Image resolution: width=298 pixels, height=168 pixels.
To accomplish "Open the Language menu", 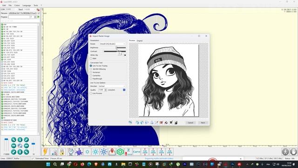I will tap(27, 5).
